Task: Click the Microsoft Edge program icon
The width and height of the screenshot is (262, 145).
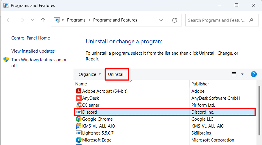Action: (78, 140)
